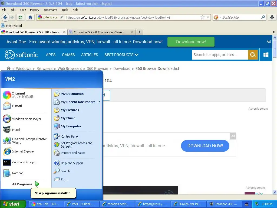Open My Computer
The image size is (277, 208).
(77, 126)
